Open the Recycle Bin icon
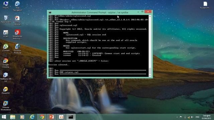Screen dimensions: 214x120 tap(6, 19)
